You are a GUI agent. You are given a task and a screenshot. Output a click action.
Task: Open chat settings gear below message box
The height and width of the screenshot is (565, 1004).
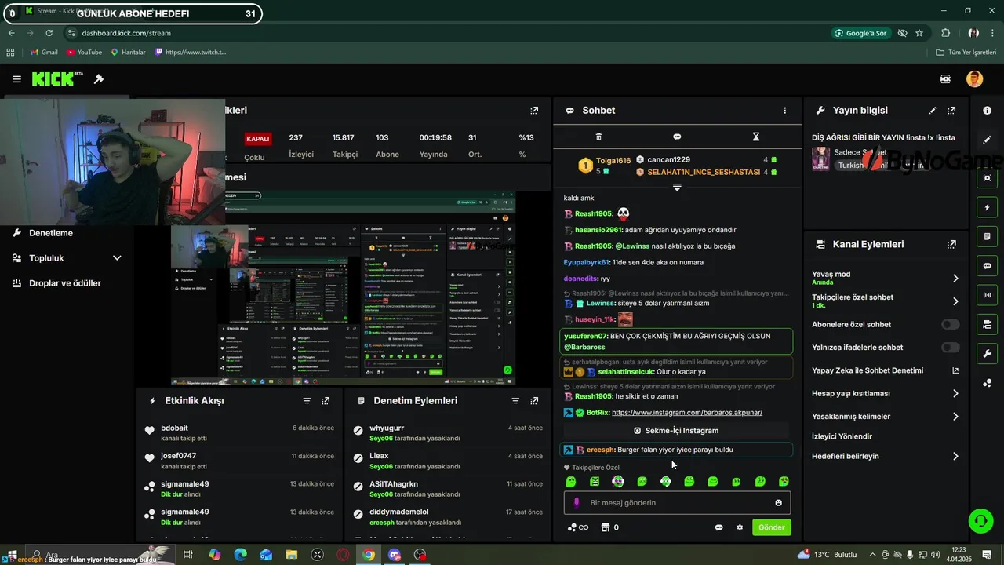point(740,527)
